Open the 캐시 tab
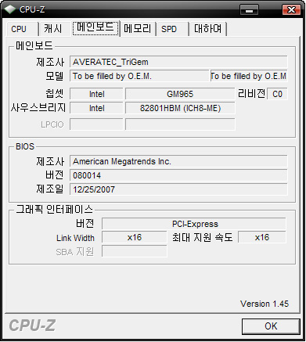The image size is (306, 342). click(x=54, y=29)
